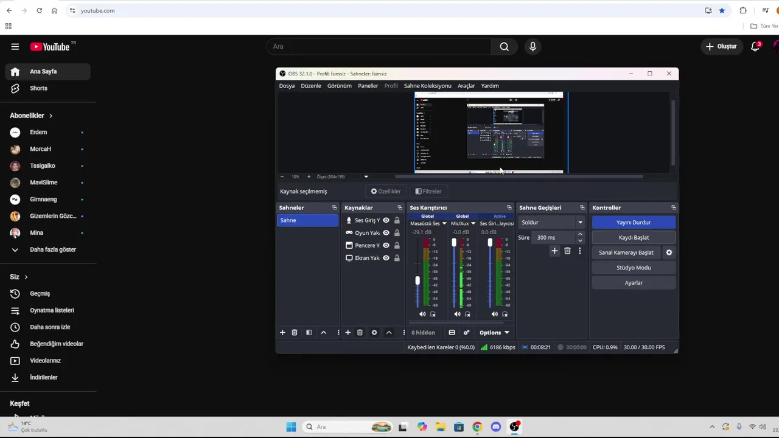The height and width of the screenshot is (438, 779).
Task: Open the Sahne Koleksiyonu menu
Action: (x=428, y=86)
